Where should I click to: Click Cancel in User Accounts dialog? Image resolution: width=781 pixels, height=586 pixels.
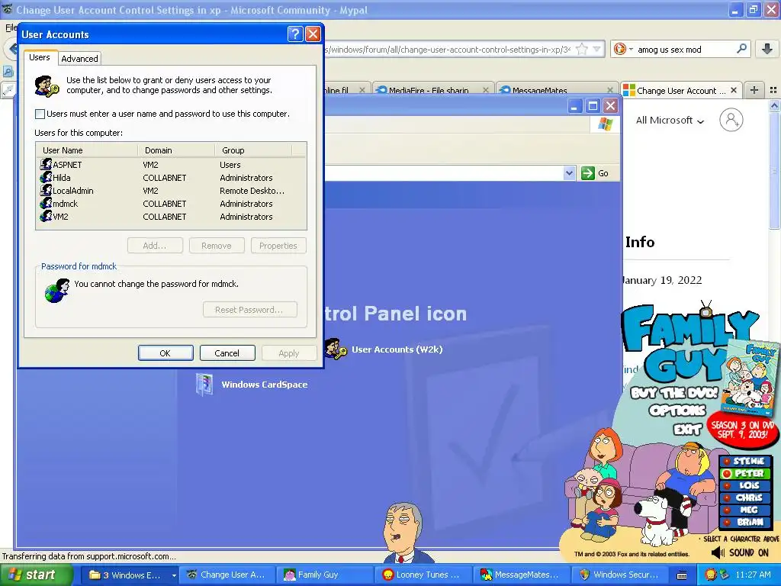click(227, 353)
